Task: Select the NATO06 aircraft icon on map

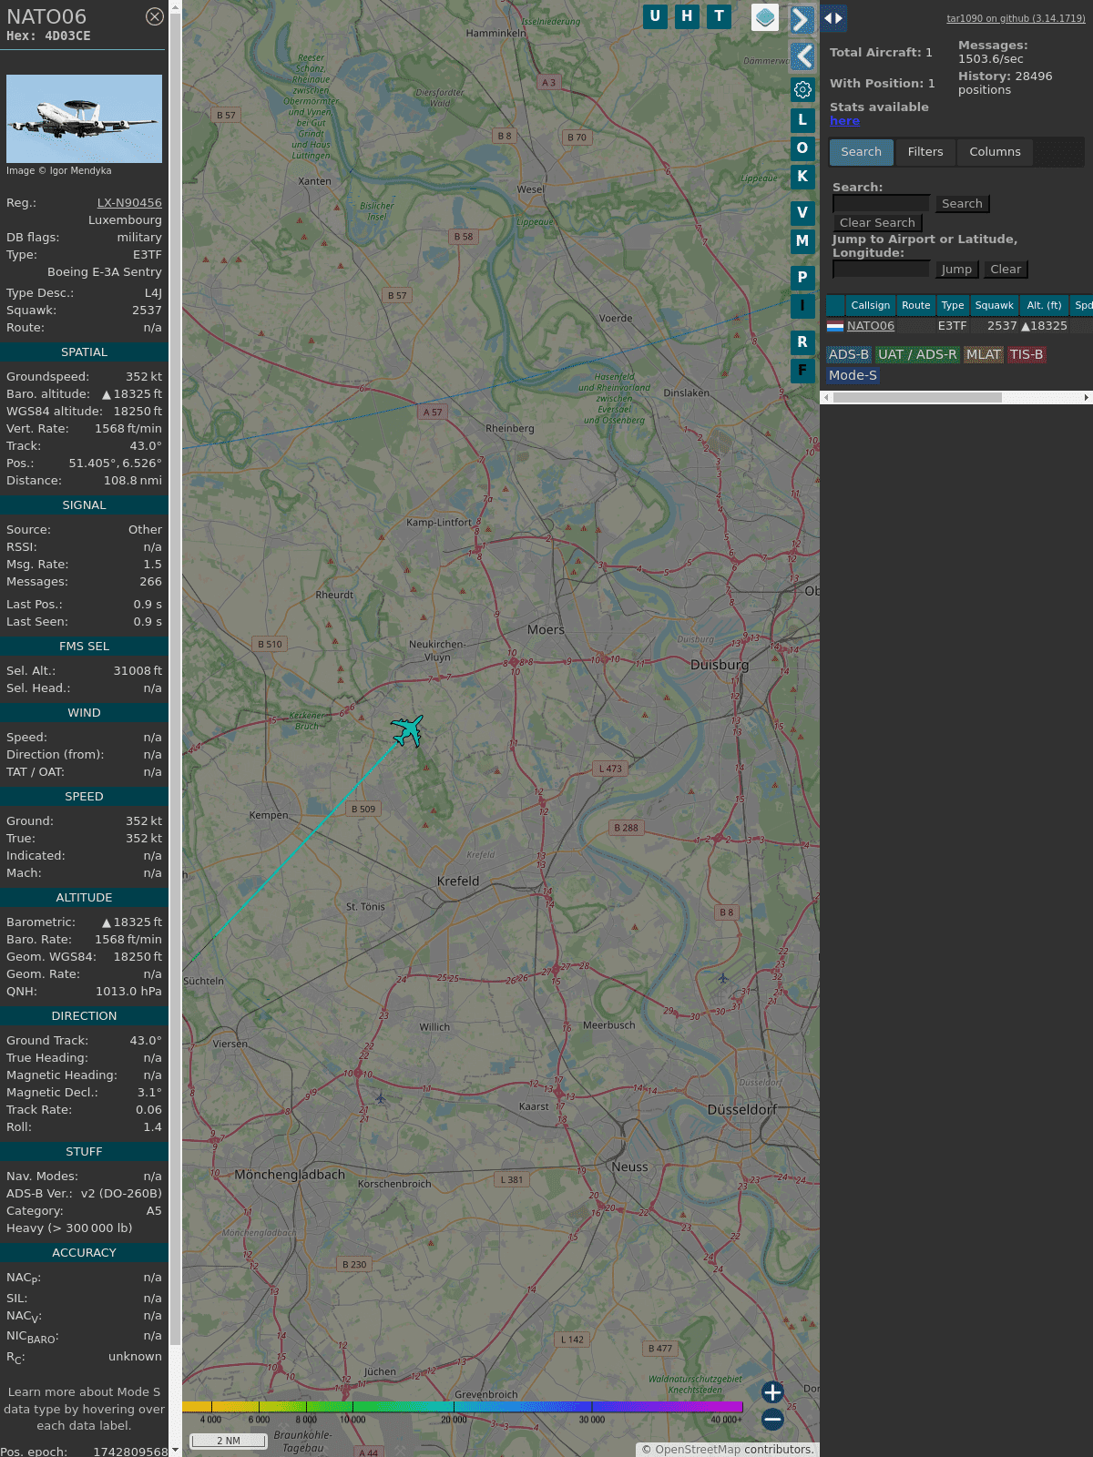Action: click(x=407, y=730)
